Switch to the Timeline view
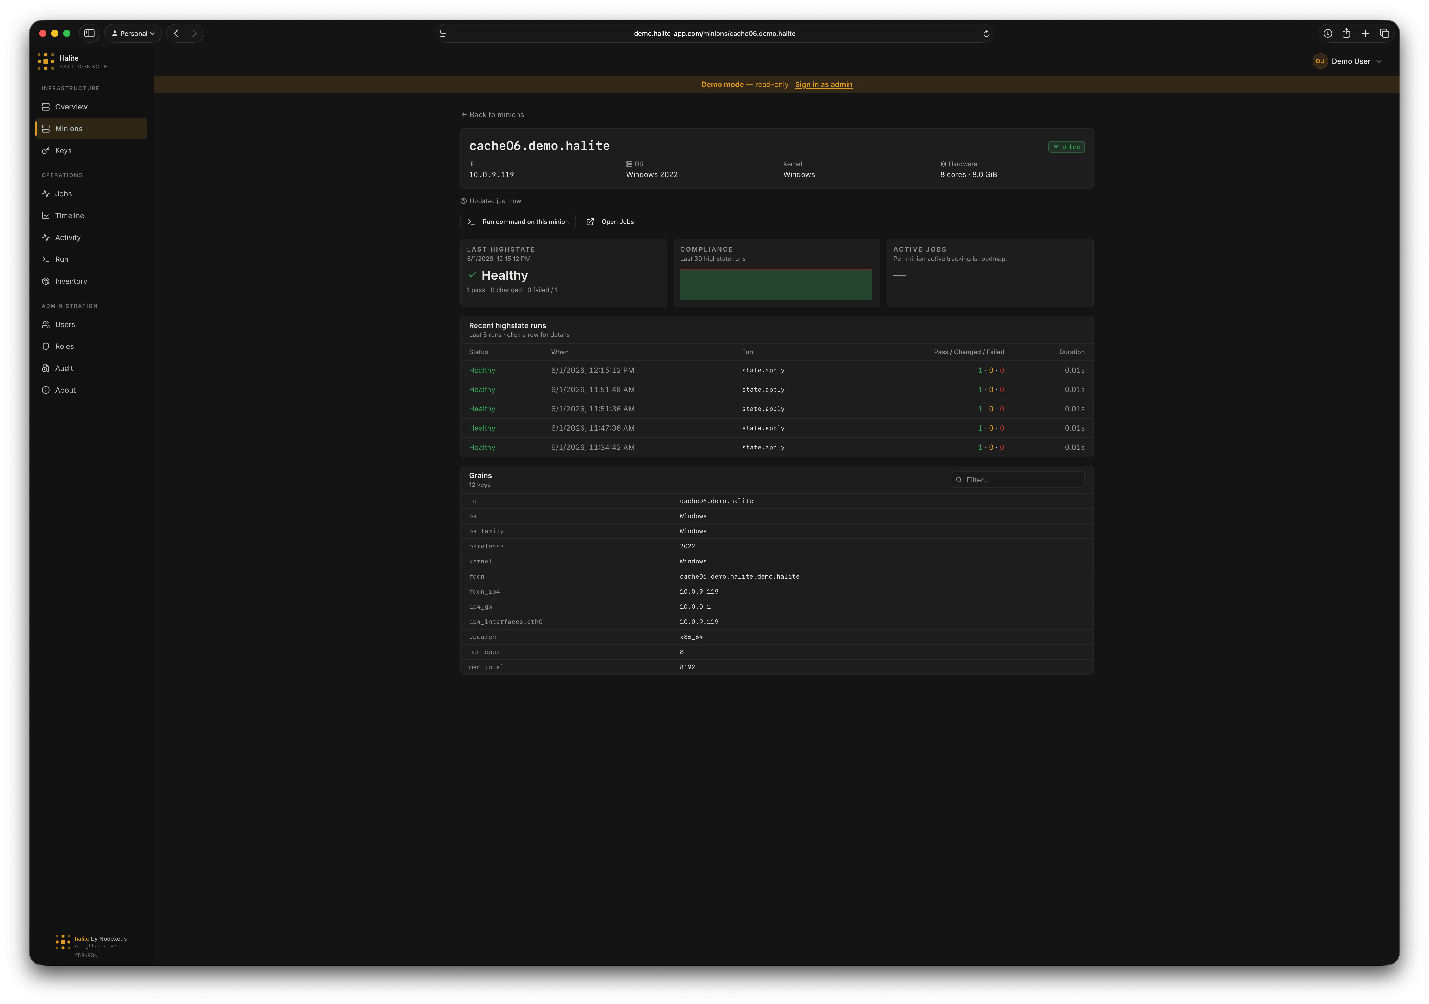The width and height of the screenshot is (1429, 1004). (91, 216)
